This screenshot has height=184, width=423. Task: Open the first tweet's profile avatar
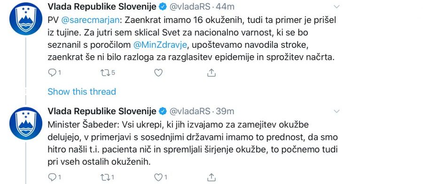[26, 19]
